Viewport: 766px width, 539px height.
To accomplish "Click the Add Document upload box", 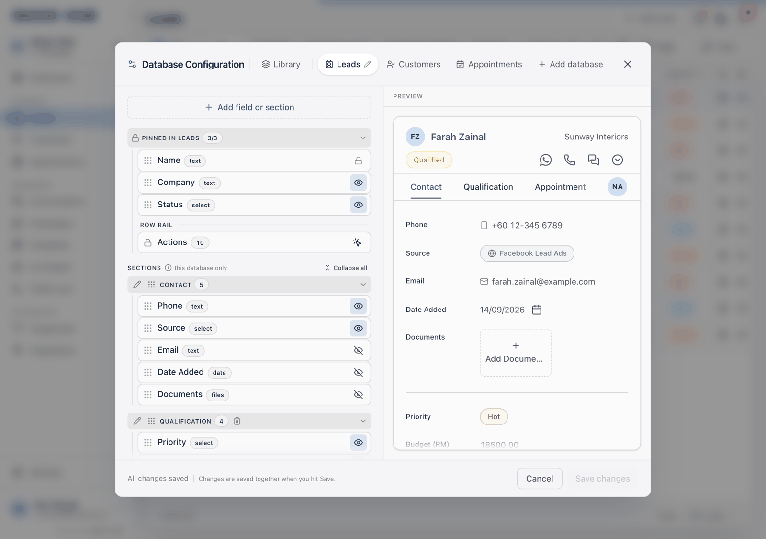I will [x=516, y=353].
